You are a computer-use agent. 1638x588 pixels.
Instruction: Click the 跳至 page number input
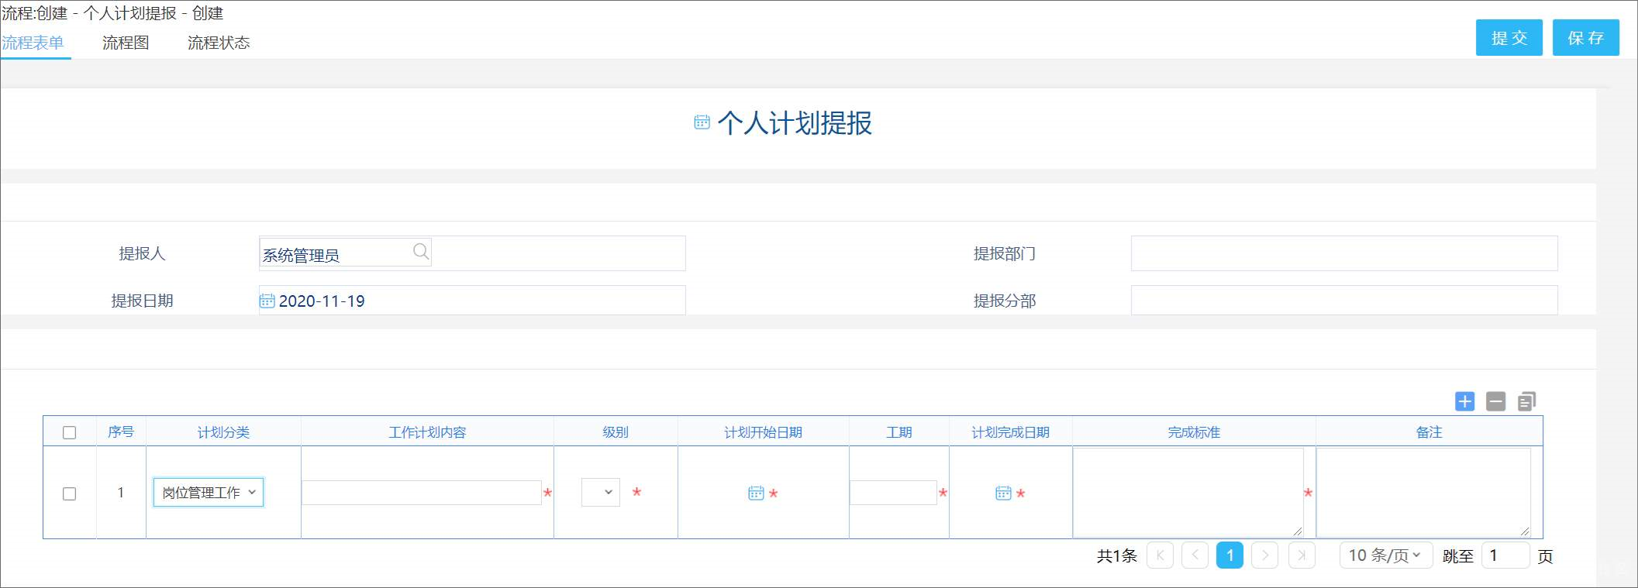(x=1505, y=555)
